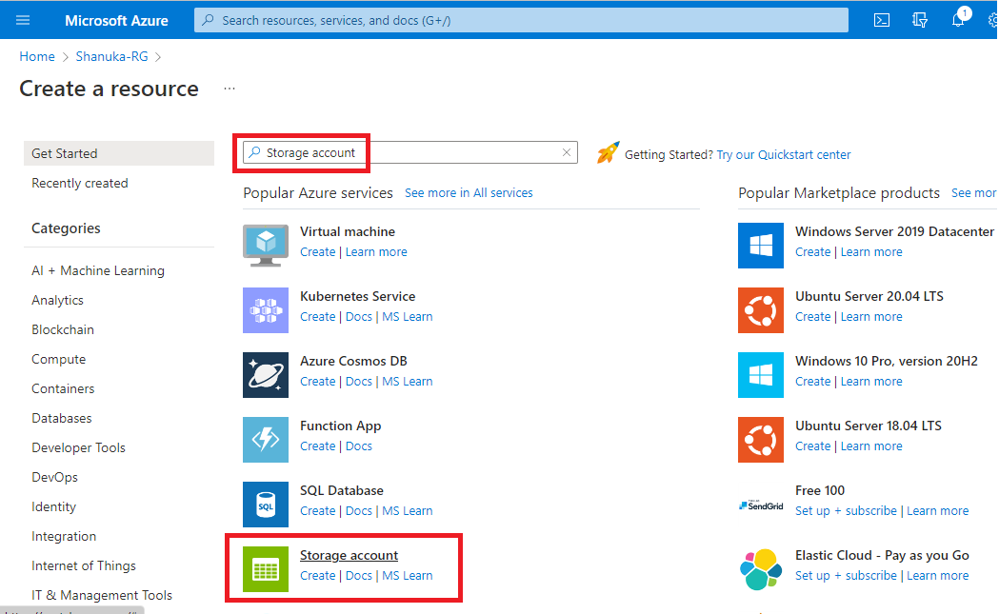Click the Windows Server 2019 Datacenter icon
The height and width of the screenshot is (614, 999).
coord(761,246)
